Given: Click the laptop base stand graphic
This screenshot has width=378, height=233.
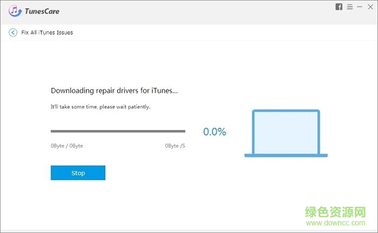Looking at the screenshot, I should [286, 155].
